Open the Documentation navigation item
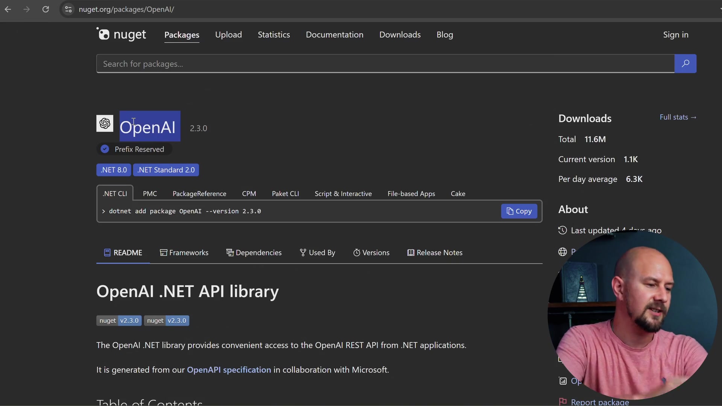The image size is (722, 406). (334, 35)
